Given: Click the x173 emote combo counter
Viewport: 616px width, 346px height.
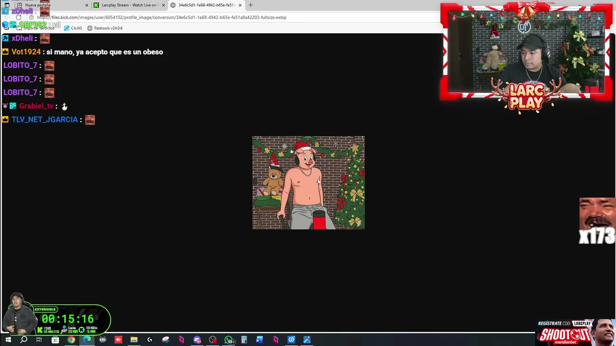Looking at the screenshot, I should pos(597,222).
